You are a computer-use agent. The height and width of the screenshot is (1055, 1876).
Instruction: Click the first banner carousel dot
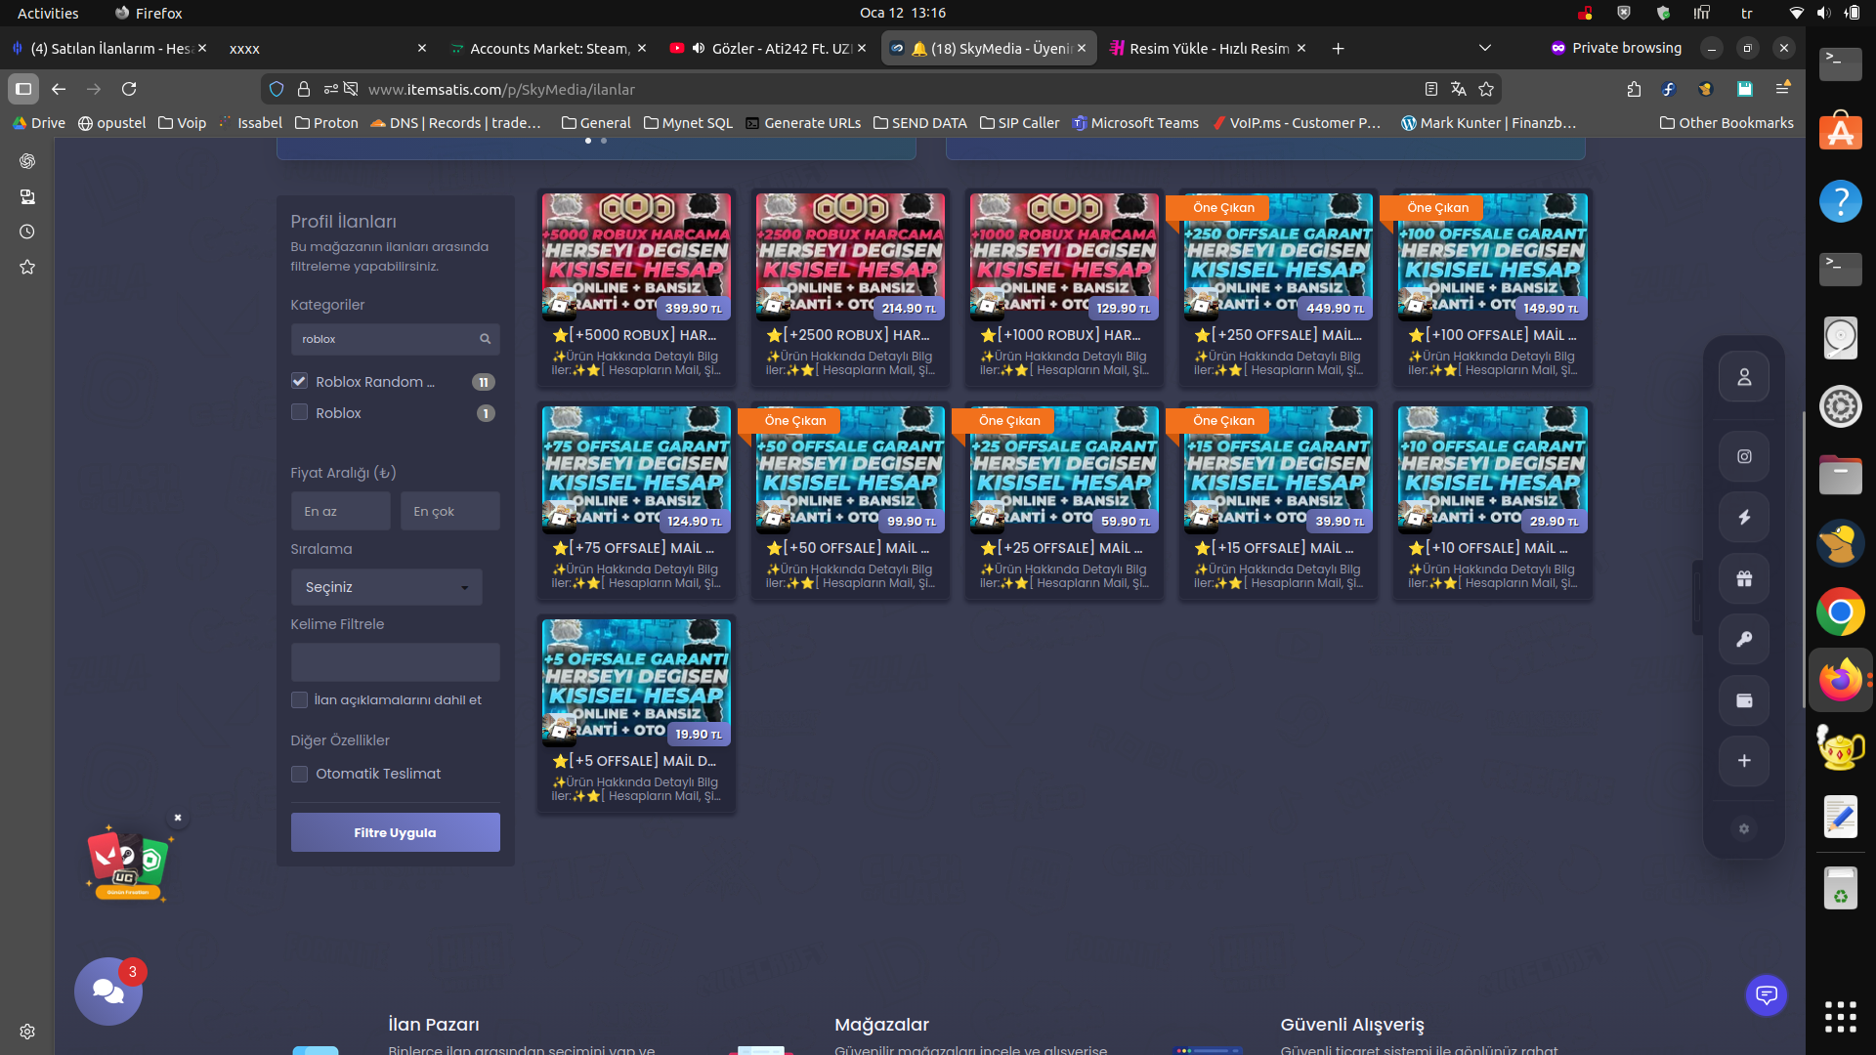point(588,141)
